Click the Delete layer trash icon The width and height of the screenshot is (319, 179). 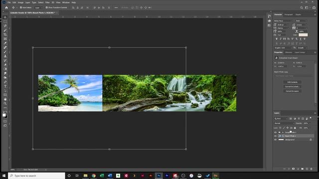pyautogui.click(x=311, y=169)
